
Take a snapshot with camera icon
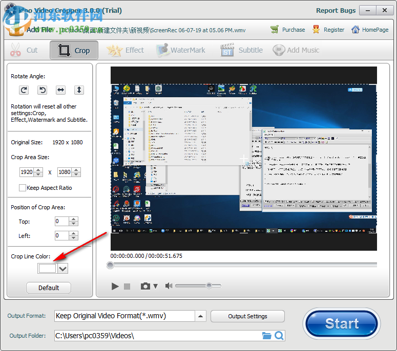point(145,286)
